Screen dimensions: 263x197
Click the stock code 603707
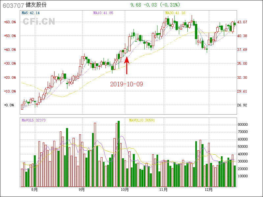(x=12, y=5)
